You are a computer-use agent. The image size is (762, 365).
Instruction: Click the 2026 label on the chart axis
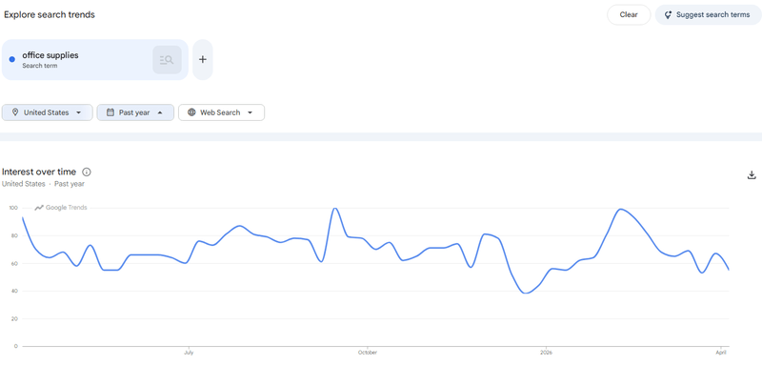click(546, 353)
